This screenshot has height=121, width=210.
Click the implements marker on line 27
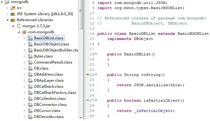pyautogui.click(x=88, y=100)
